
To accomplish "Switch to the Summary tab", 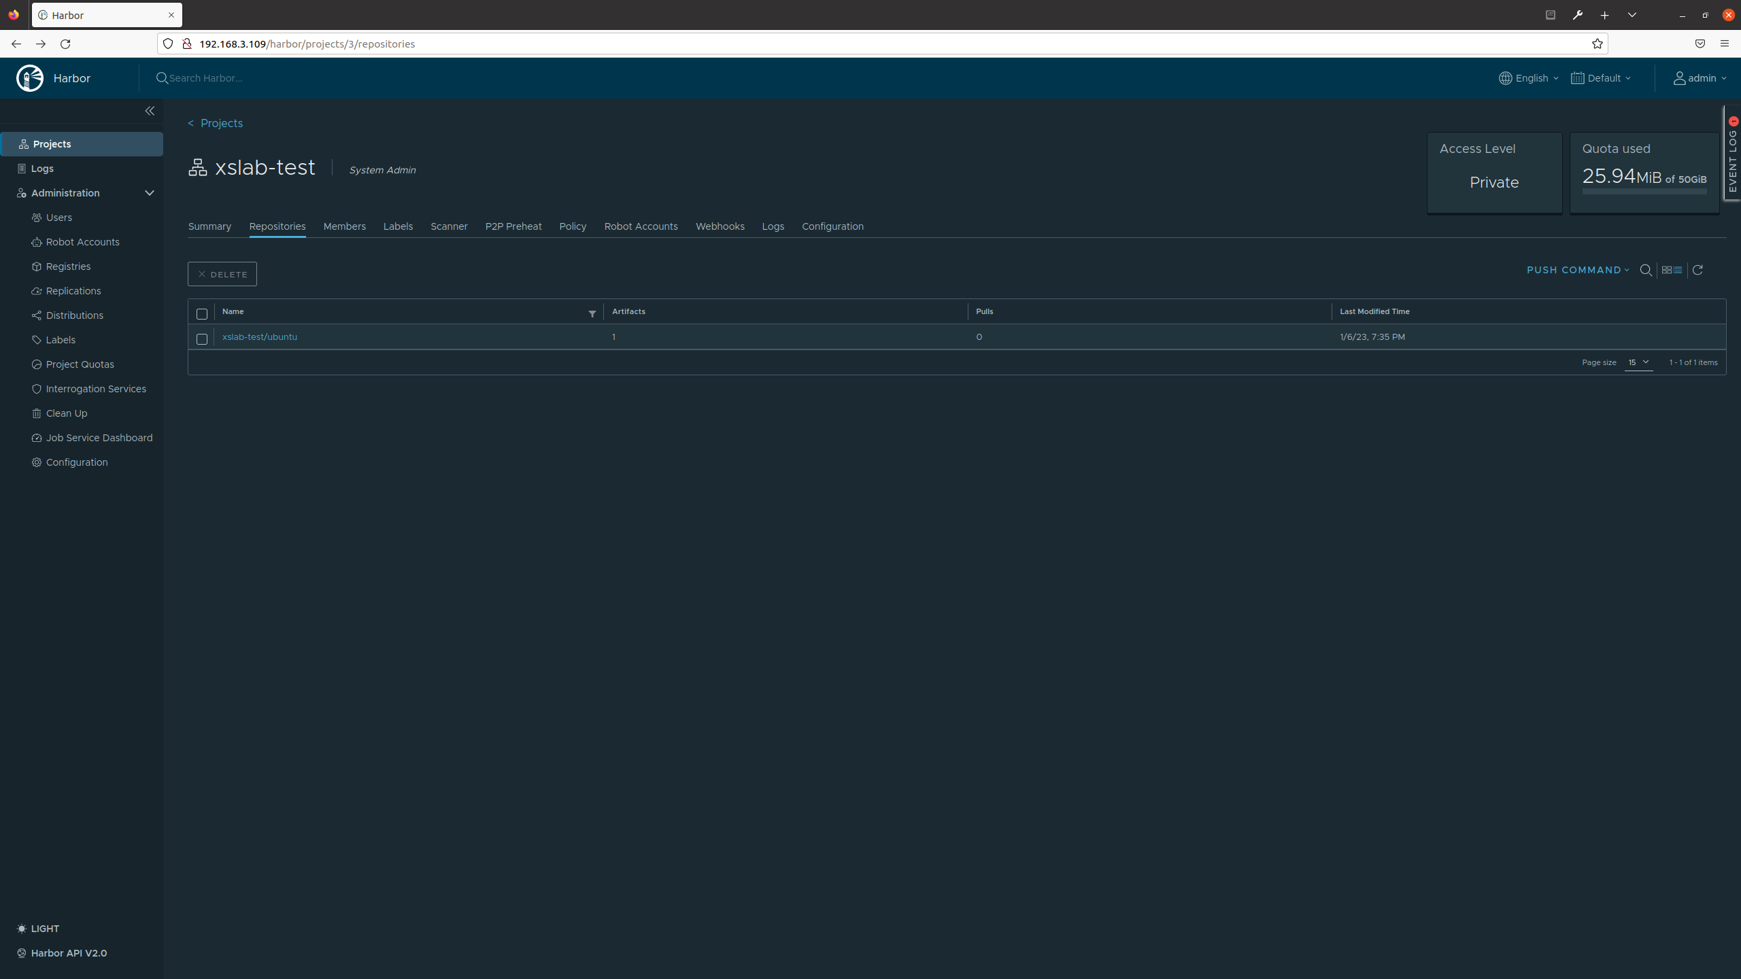I will click(x=209, y=226).
